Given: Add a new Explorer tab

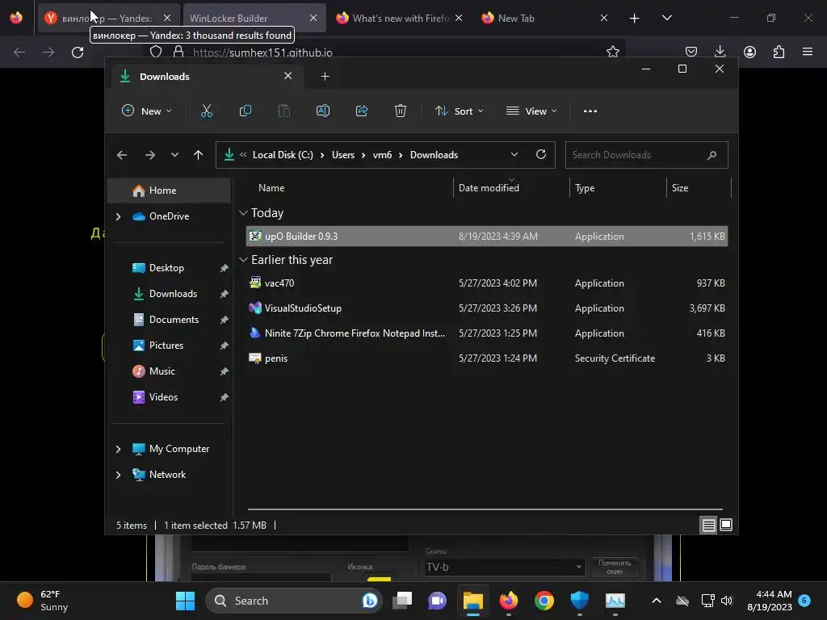Looking at the screenshot, I should point(325,77).
